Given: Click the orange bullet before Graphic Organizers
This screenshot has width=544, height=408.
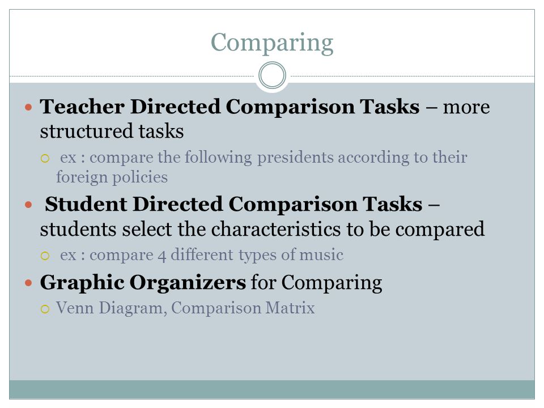Looking at the screenshot, I should pos(28,283).
